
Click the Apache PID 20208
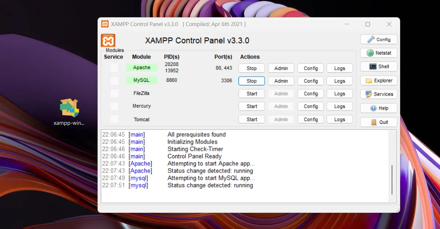tap(172, 64)
